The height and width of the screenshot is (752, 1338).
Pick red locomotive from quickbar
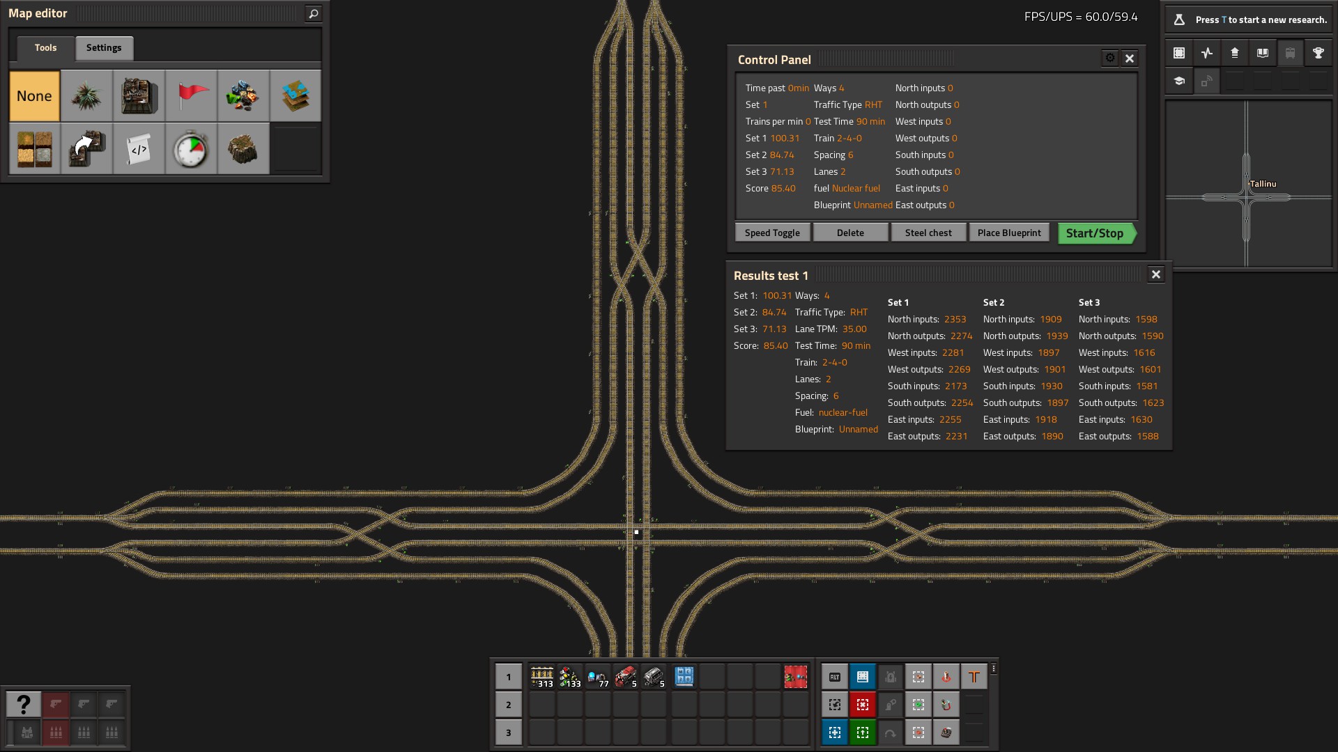626,677
